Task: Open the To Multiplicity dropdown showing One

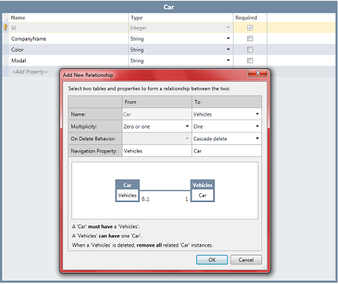Action: 257,126
